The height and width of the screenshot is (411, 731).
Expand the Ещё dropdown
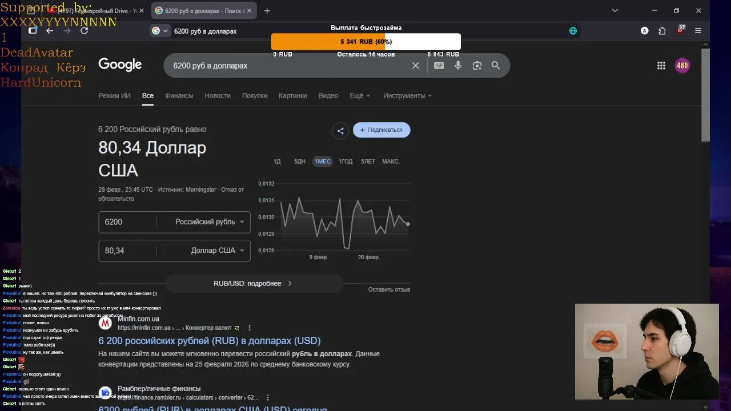tap(360, 96)
